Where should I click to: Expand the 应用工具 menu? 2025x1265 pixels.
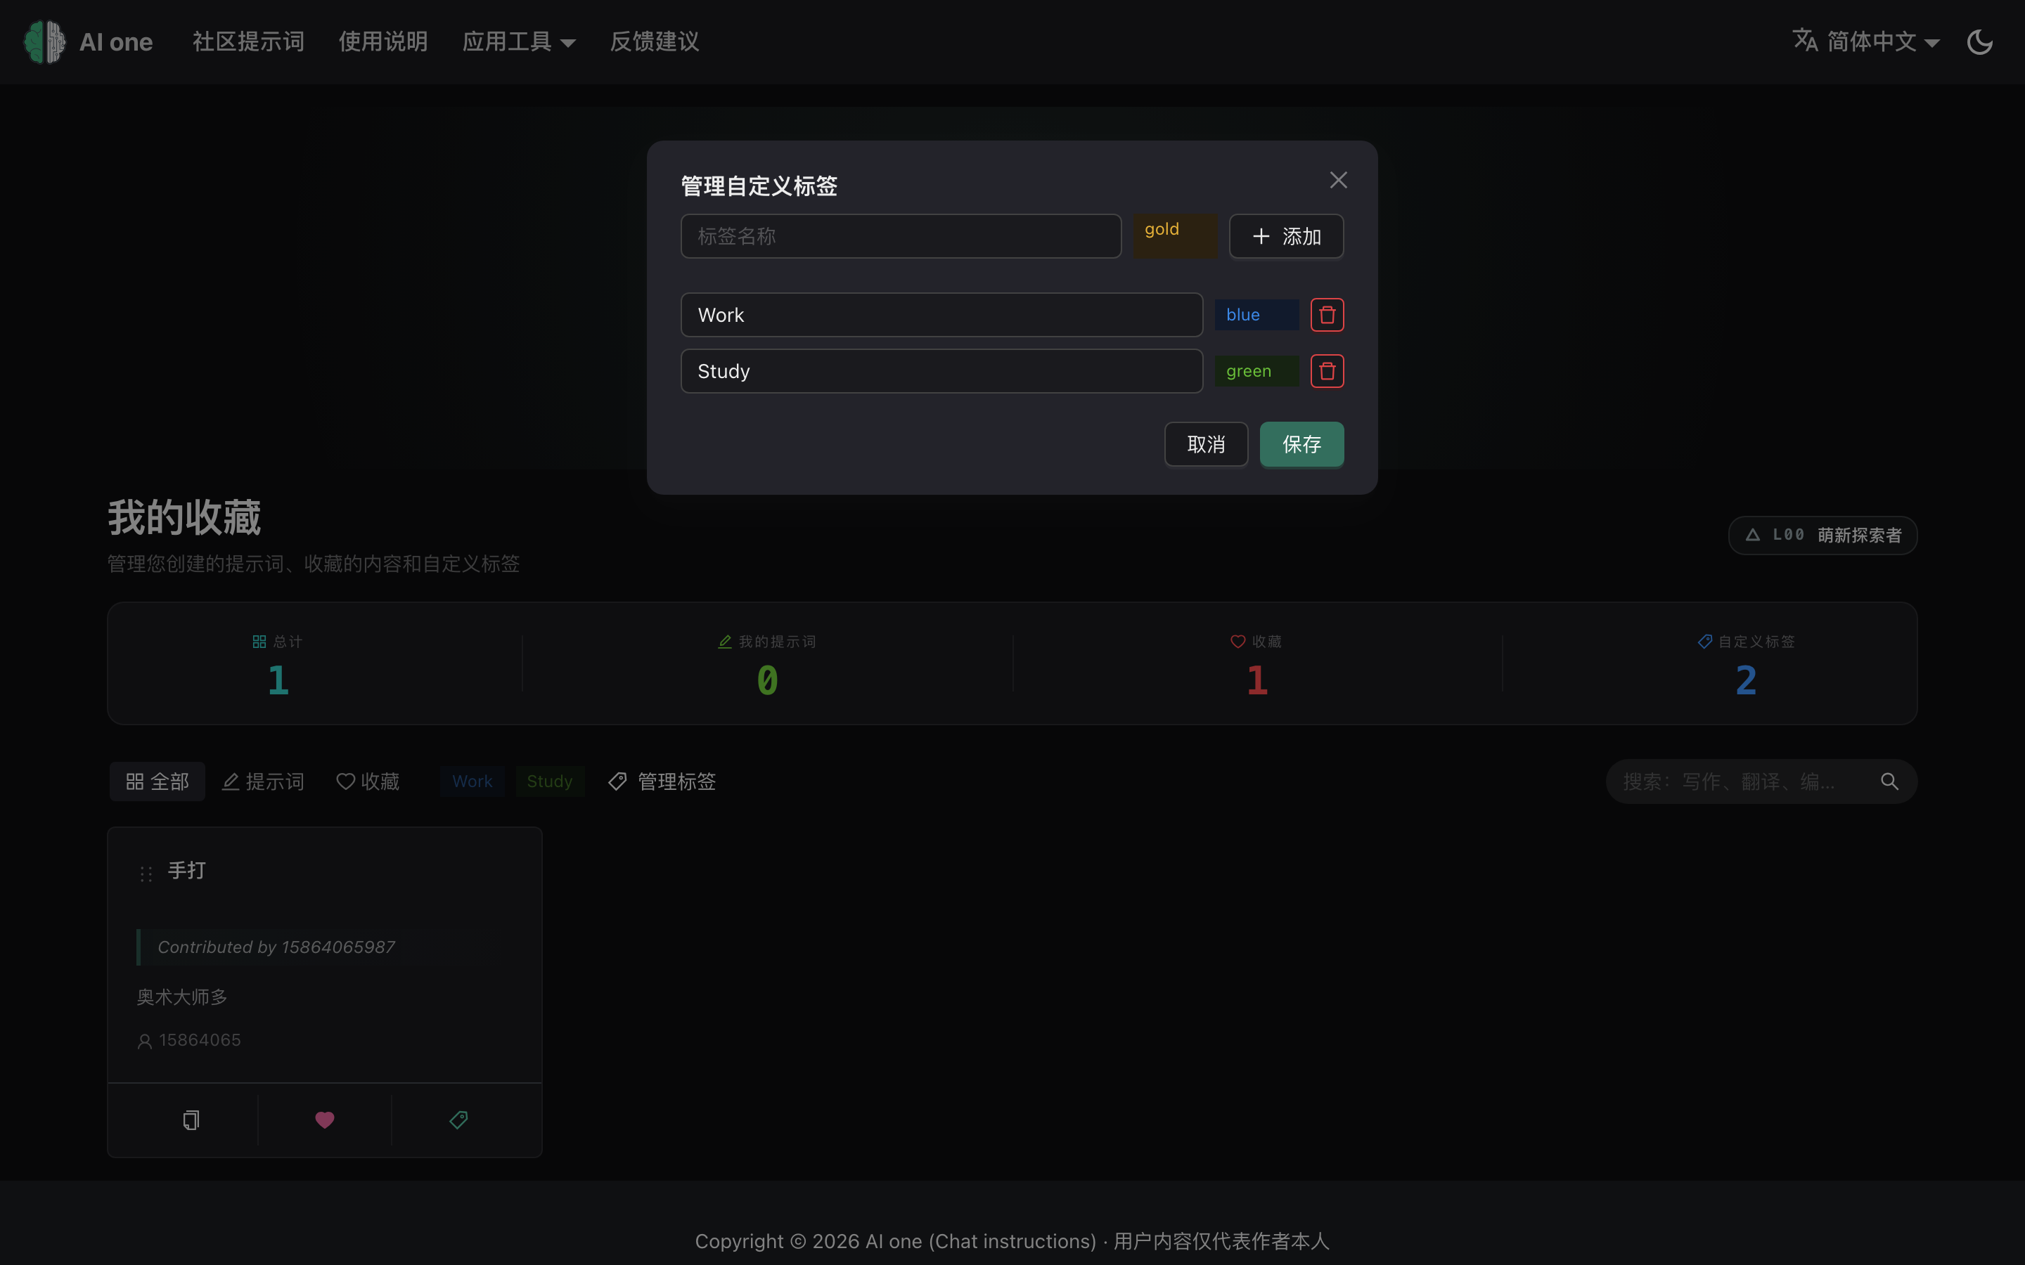click(x=519, y=42)
